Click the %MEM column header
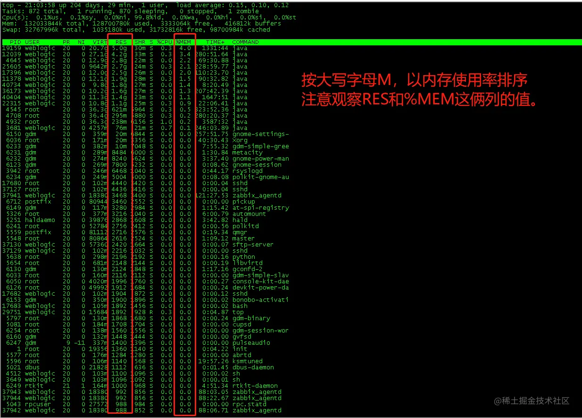Image resolution: width=582 pixels, height=418 pixels. [184, 42]
